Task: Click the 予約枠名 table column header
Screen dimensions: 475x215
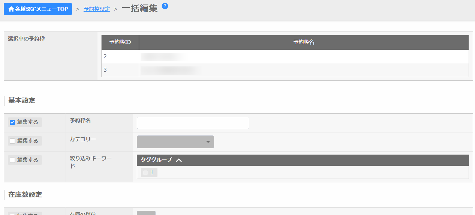Action: coord(304,42)
